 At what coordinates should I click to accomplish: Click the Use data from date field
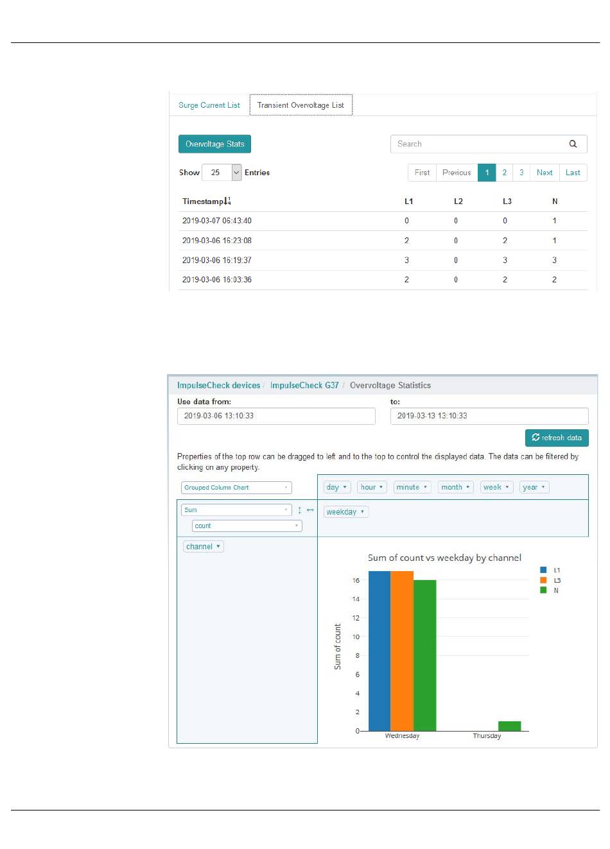tap(276, 416)
